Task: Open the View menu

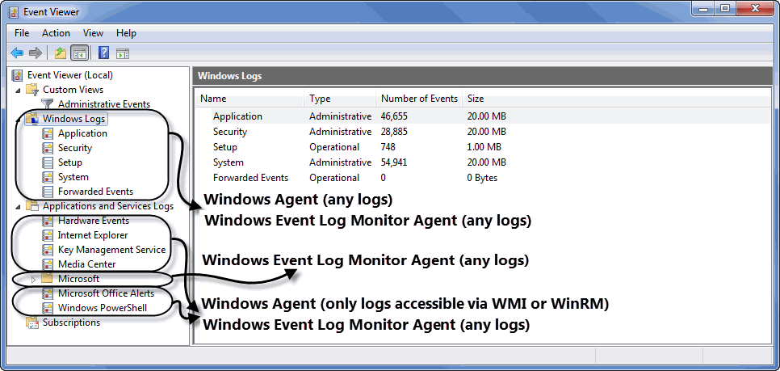Action: coord(93,33)
